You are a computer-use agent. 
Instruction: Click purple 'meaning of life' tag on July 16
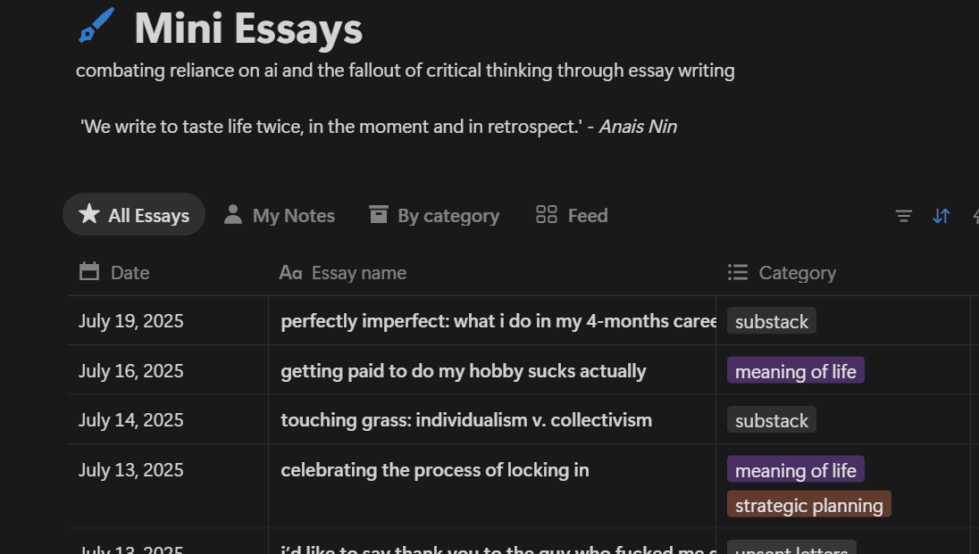pyautogui.click(x=795, y=371)
